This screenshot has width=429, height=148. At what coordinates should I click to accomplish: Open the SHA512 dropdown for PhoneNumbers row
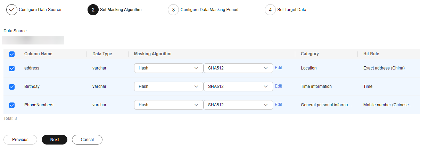pyautogui.click(x=238, y=105)
